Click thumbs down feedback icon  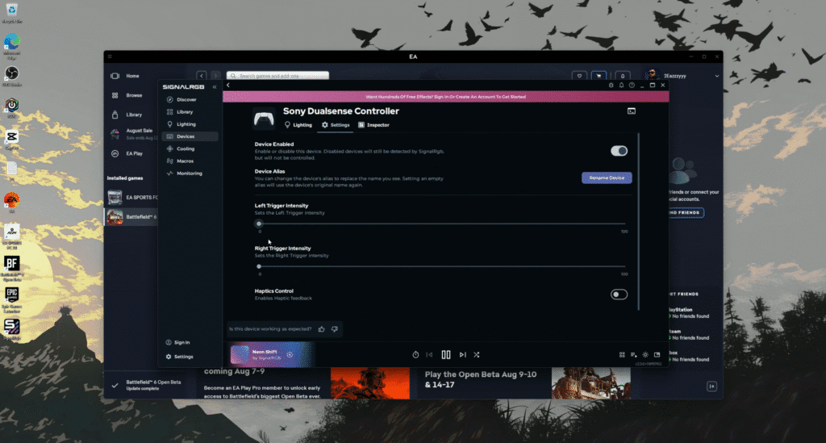click(335, 329)
